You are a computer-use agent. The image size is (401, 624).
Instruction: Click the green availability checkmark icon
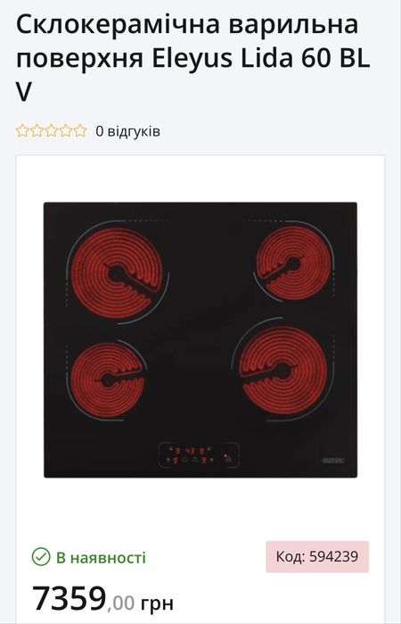tap(41, 557)
